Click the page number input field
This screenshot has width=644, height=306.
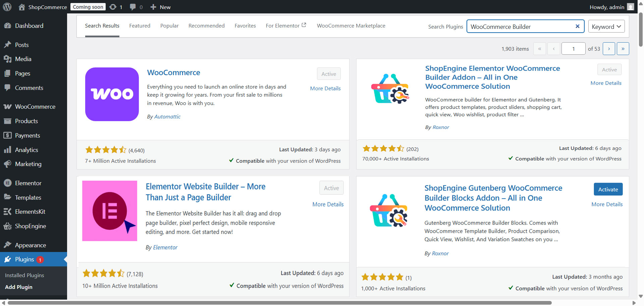click(x=574, y=48)
